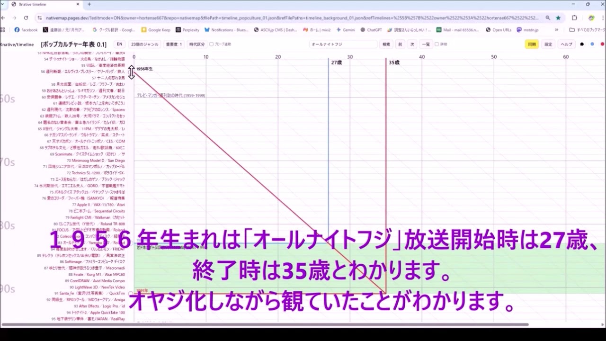Click the search field containing オールナイトフジ
This screenshot has width=606, height=341.
click(x=343, y=44)
